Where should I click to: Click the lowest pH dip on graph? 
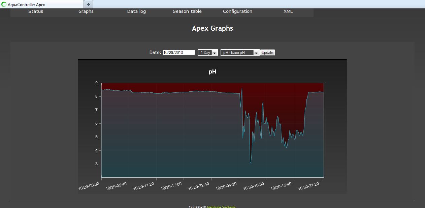251,162
